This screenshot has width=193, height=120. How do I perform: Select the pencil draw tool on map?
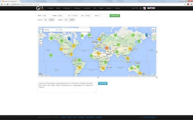pos(41,35)
